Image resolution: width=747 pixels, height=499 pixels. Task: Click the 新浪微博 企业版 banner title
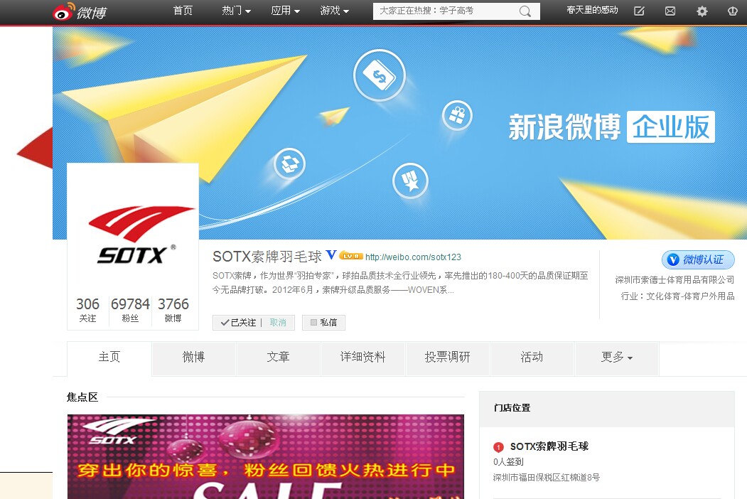pos(612,127)
